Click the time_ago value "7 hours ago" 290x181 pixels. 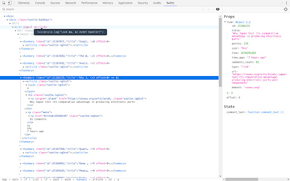(x=256, y=57)
